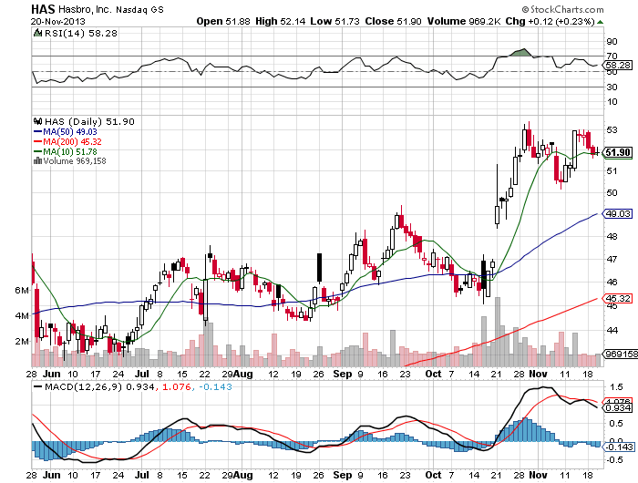Image resolution: width=638 pixels, height=483 pixels.
Task: Click the red MA(200) line swatch in legend
Action: click(x=37, y=141)
